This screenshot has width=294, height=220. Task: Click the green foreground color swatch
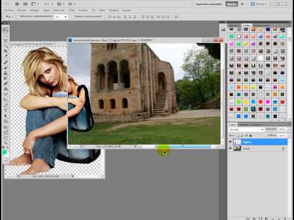click(4, 152)
